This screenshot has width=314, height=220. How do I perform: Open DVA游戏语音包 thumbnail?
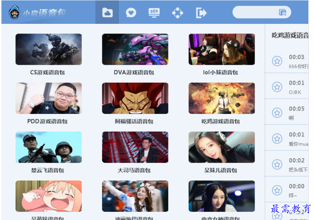point(135,49)
